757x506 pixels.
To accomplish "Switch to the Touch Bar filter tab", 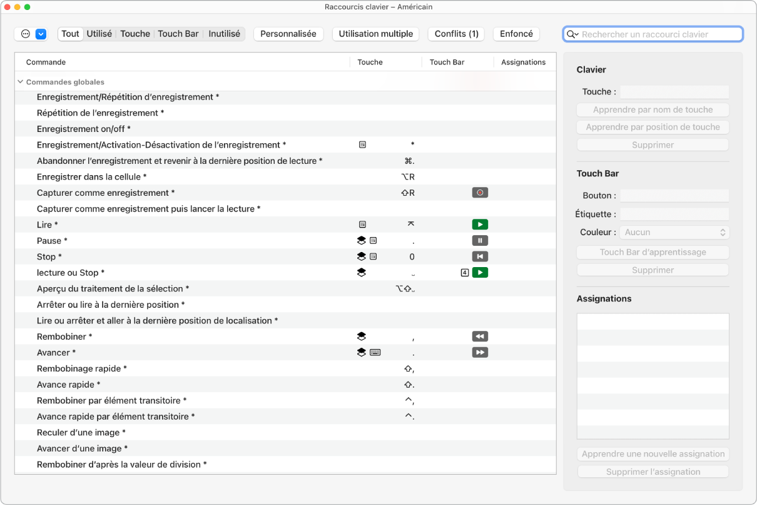I will tap(178, 34).
